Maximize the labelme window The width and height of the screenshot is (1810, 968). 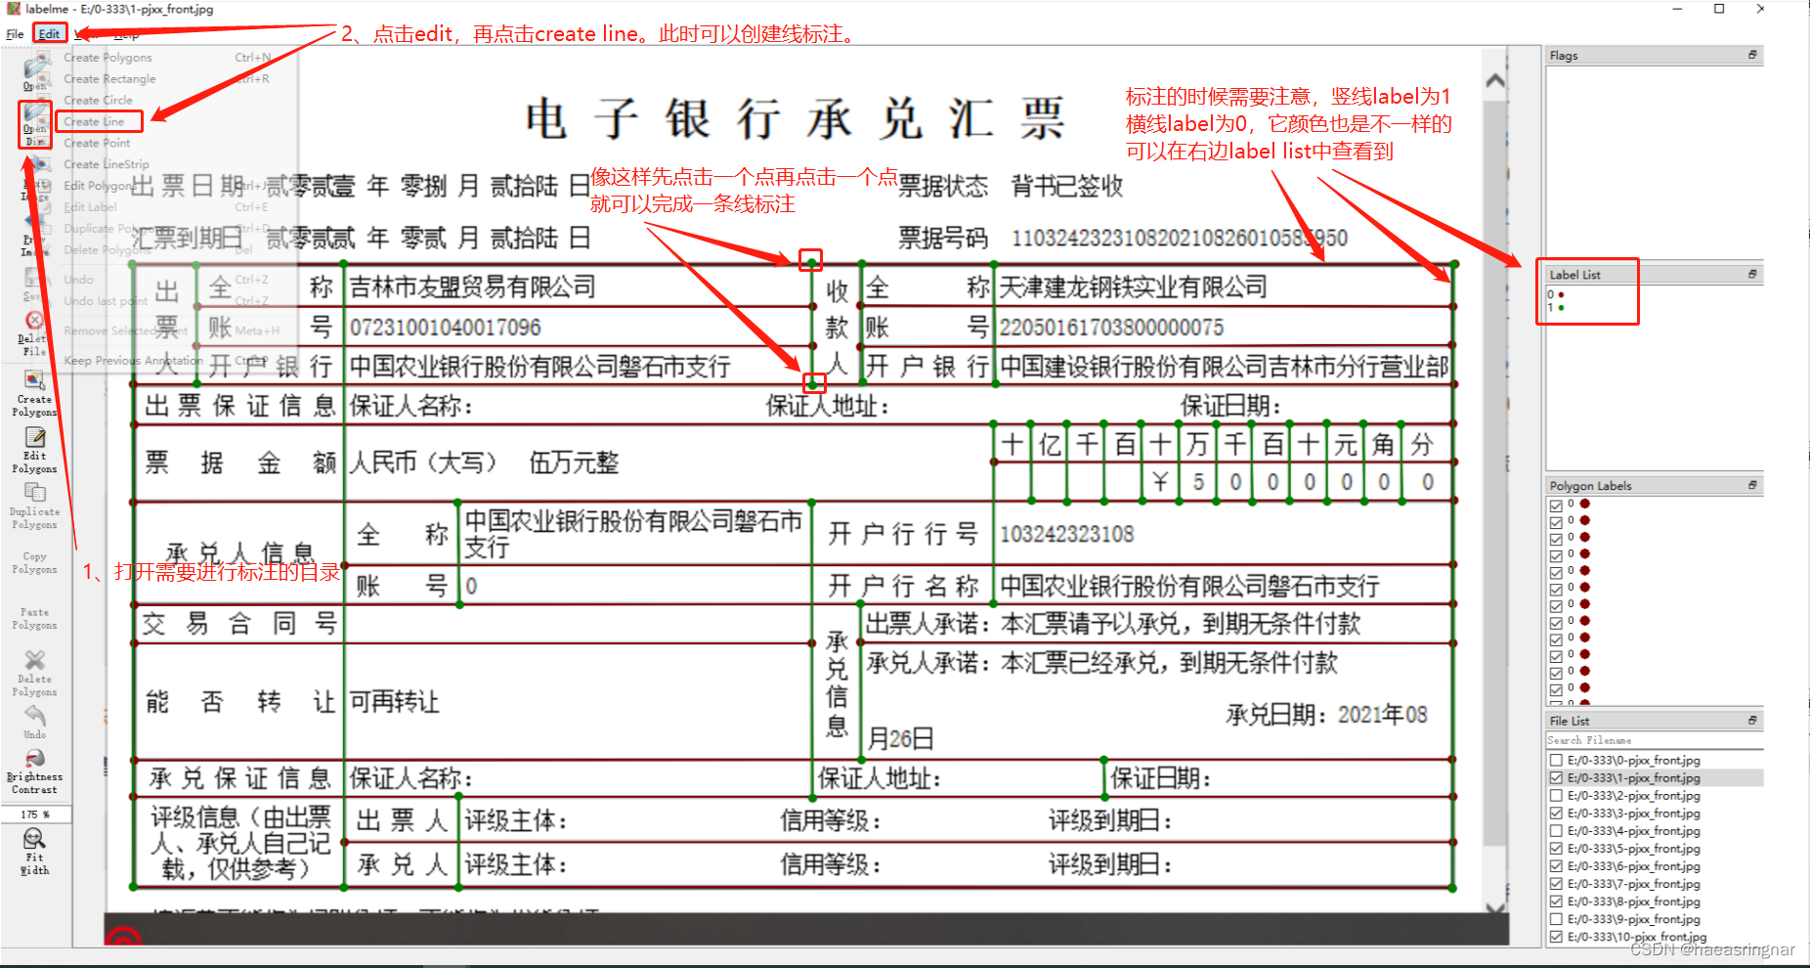1719,9
